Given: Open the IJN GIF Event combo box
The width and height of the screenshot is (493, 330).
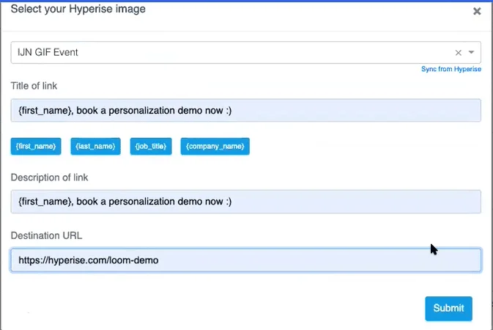Looking at the screenshot, I should pyautogui.click(x=245, y=52).
